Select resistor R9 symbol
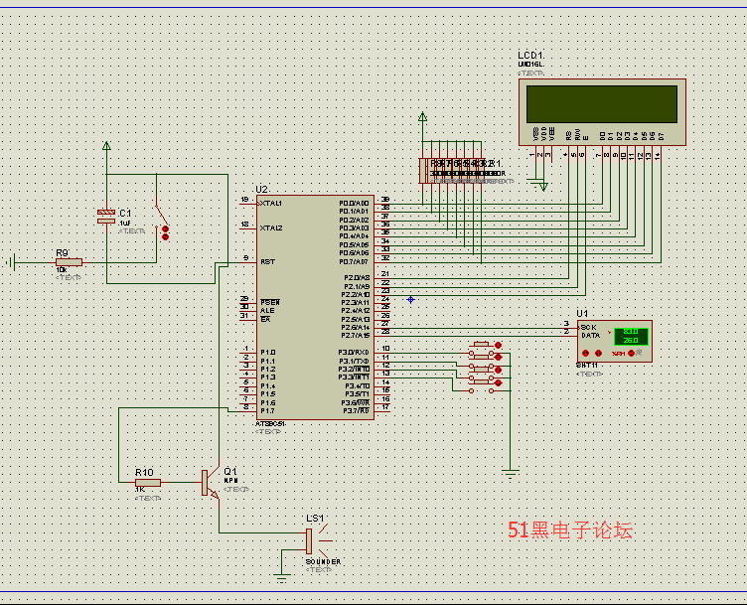This screenshot has height=605, width=747. [x=70, y=262]
